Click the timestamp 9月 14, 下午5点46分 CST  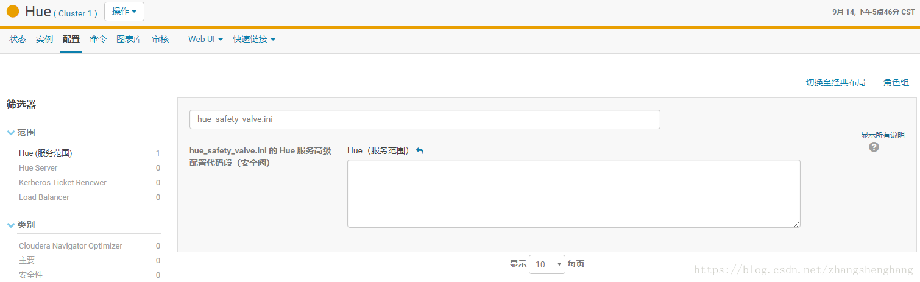coord(874,12)
